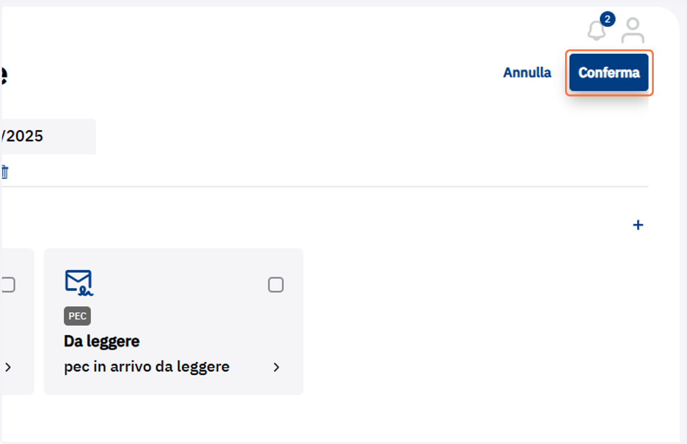The width and height of the screenshot is (687, 444).
Task: Select the Da leggere card background area
Action: pos(173,322)
